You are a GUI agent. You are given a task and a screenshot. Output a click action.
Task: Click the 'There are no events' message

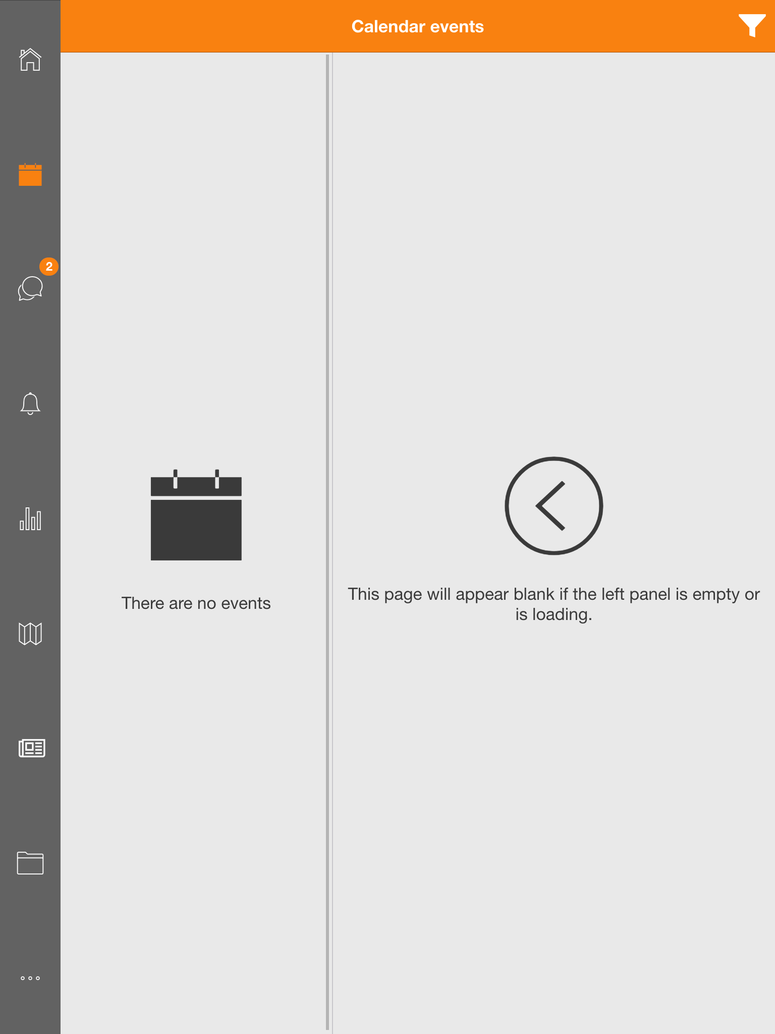(196, 603)
